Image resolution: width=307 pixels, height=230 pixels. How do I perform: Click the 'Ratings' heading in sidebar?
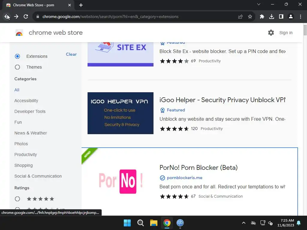[x=22, y=188]
